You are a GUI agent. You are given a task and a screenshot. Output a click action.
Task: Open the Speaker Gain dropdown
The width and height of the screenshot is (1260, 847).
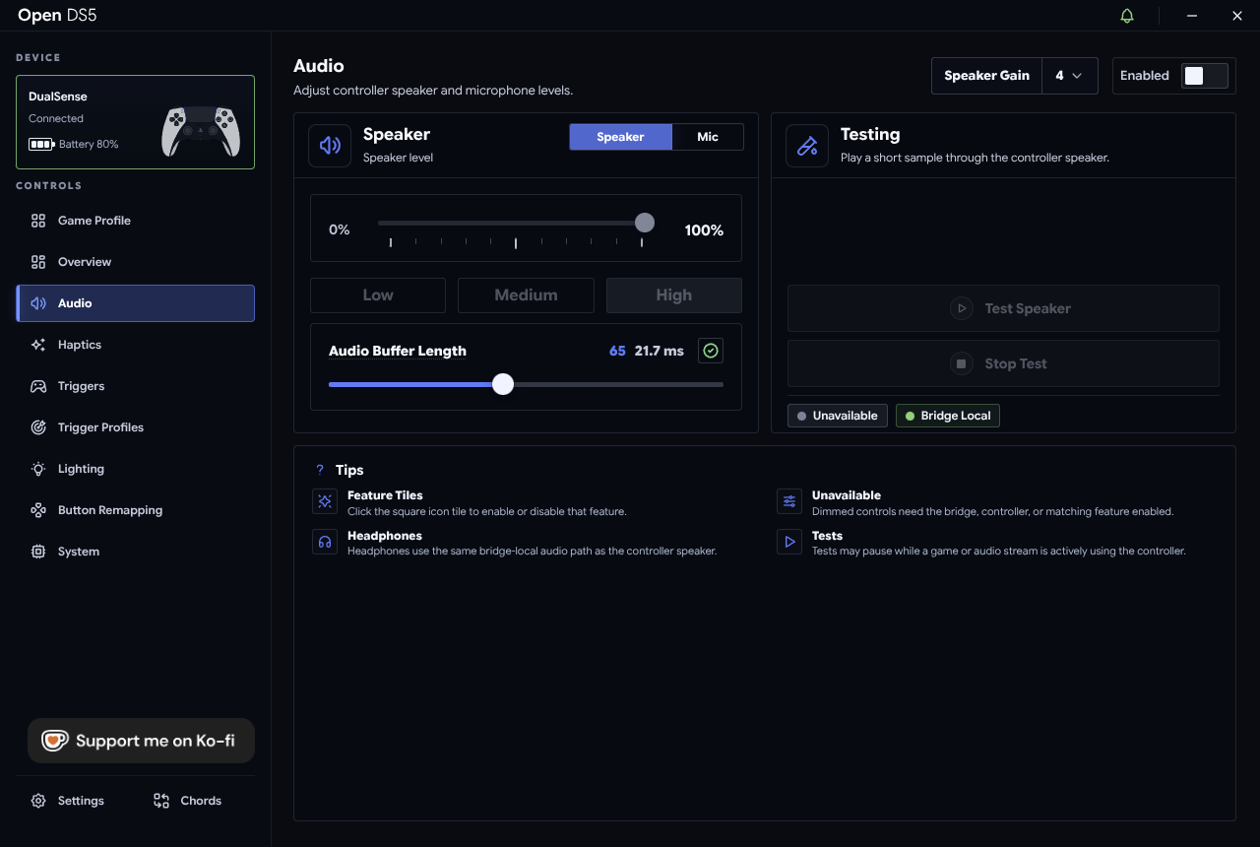1069,76
